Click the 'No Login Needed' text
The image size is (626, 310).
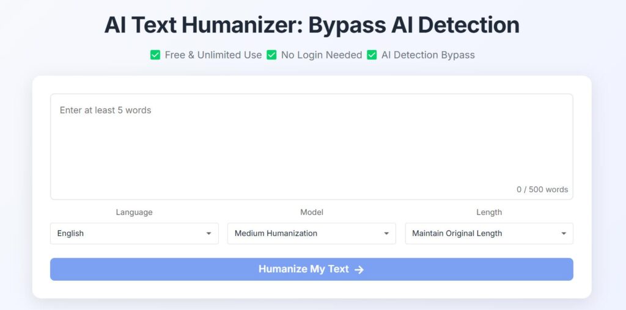point(322,55)
